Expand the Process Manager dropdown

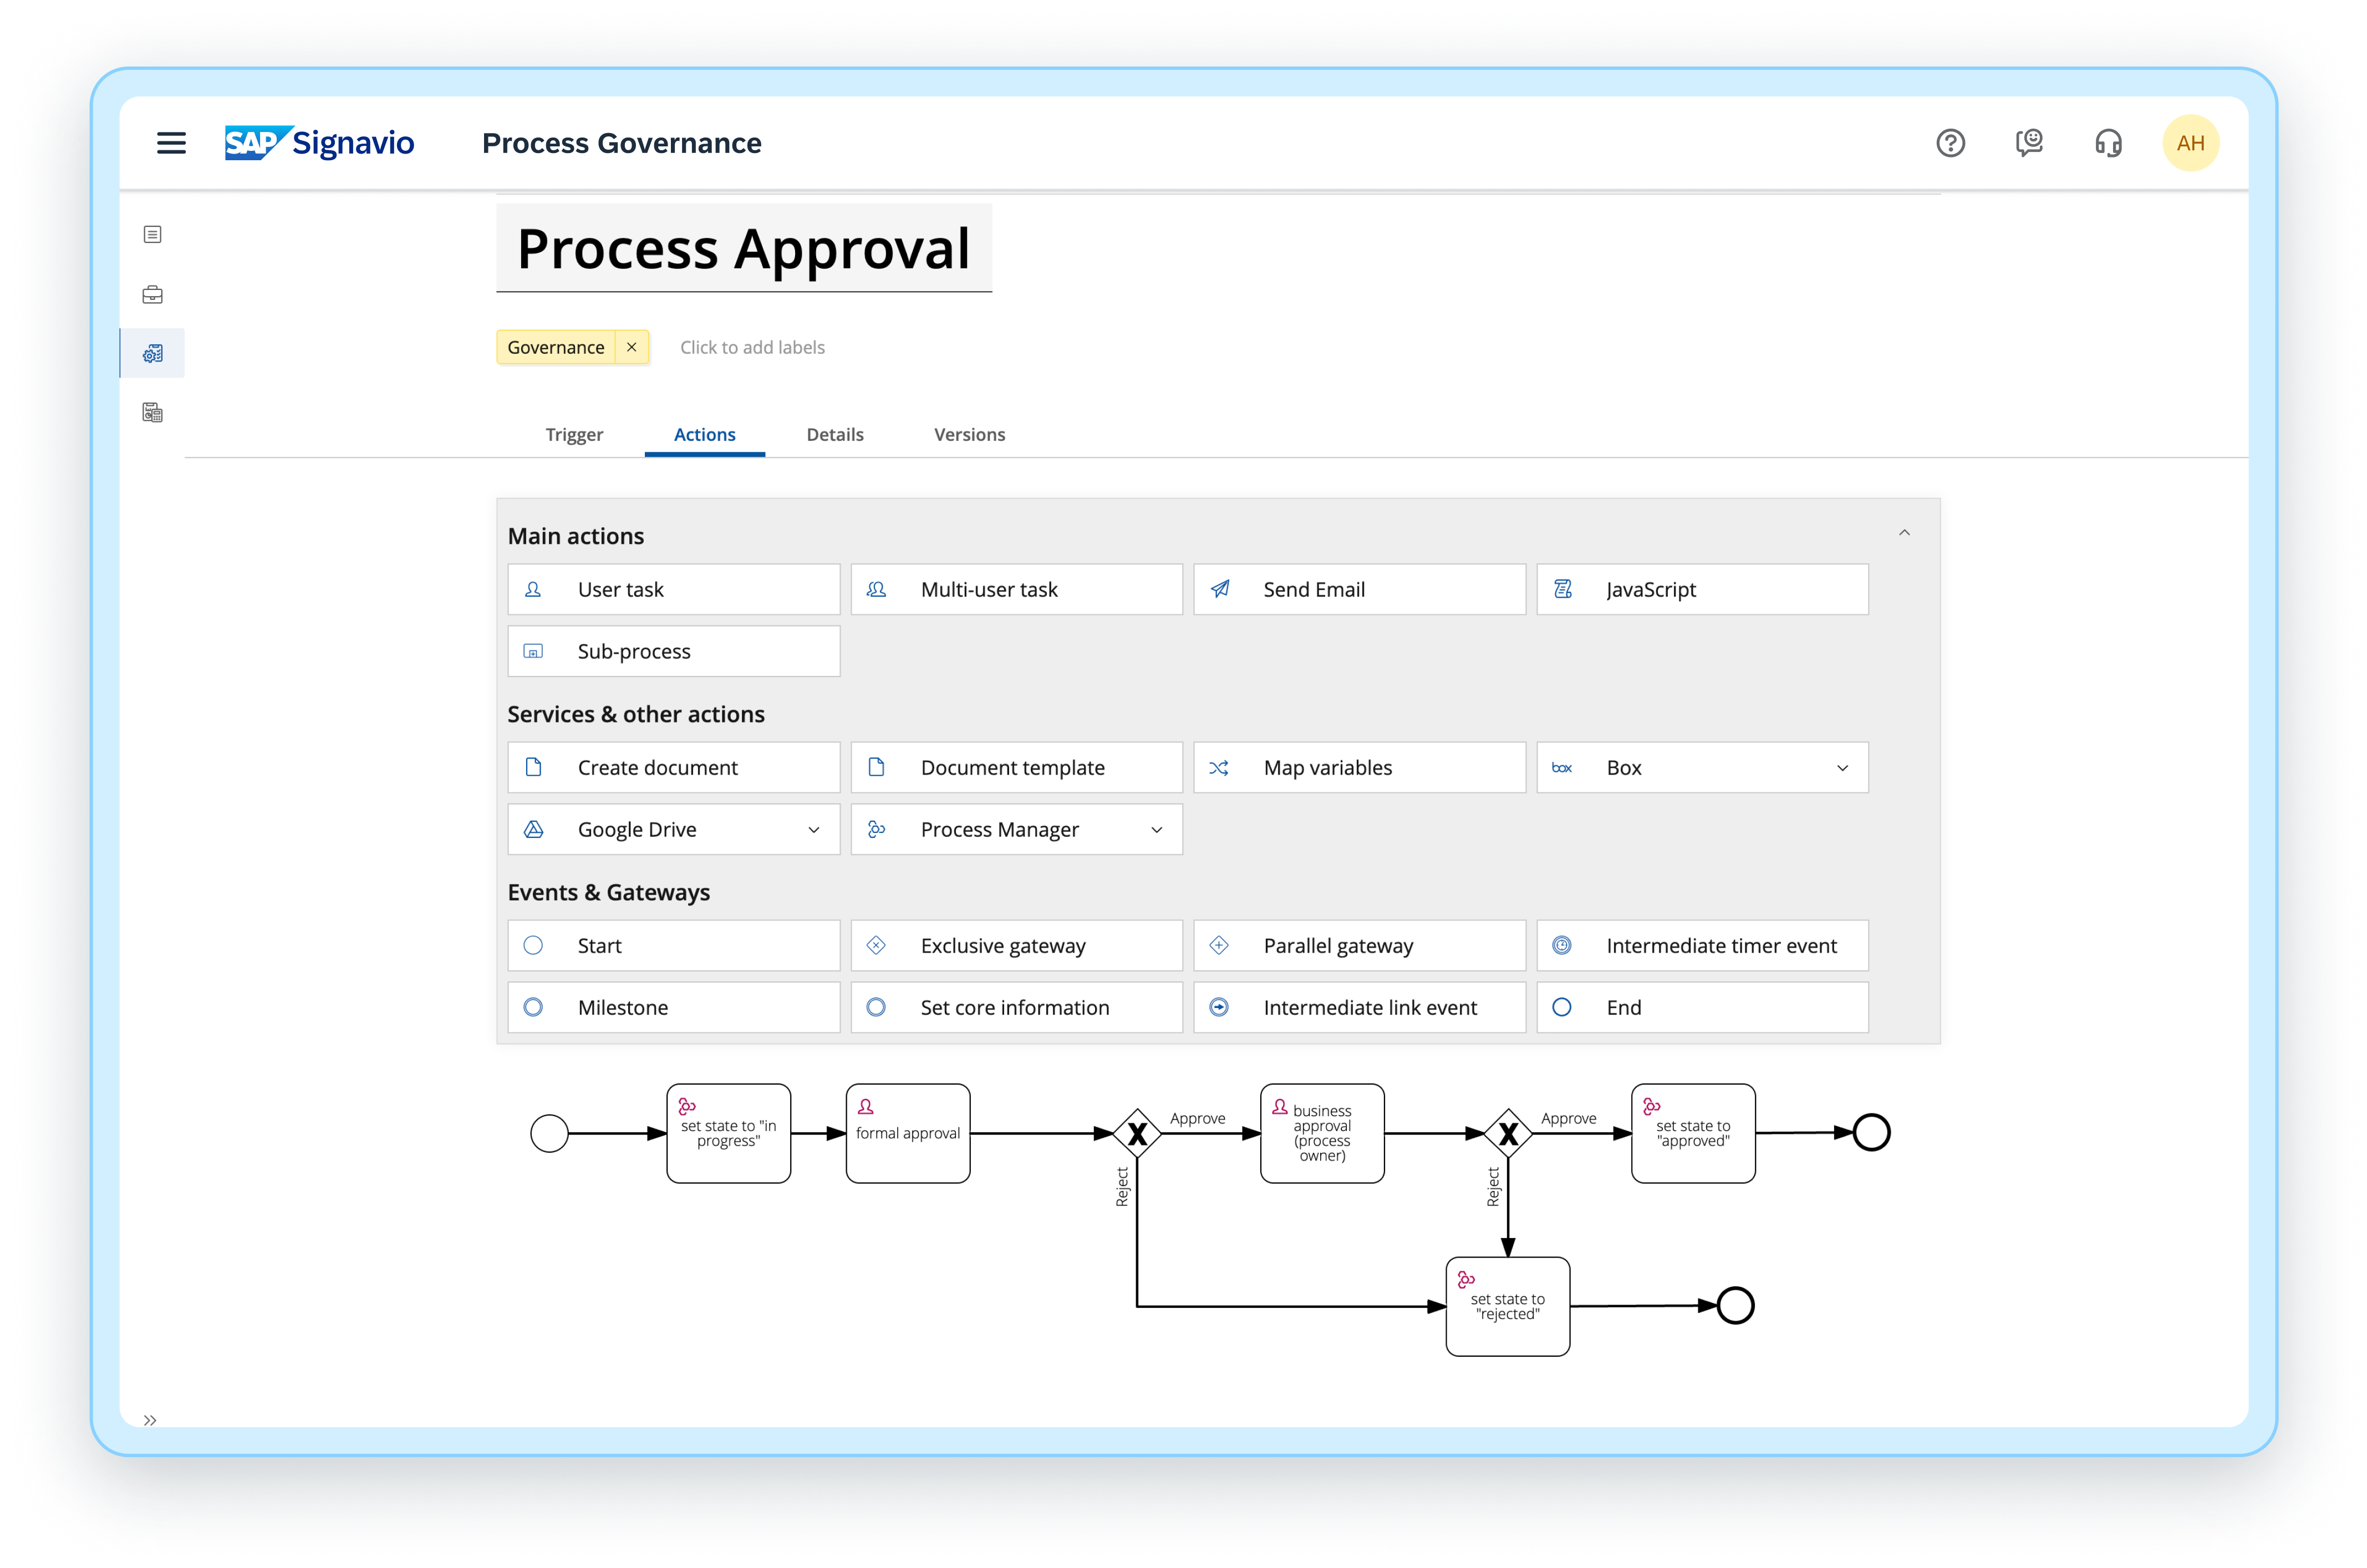1157,829
